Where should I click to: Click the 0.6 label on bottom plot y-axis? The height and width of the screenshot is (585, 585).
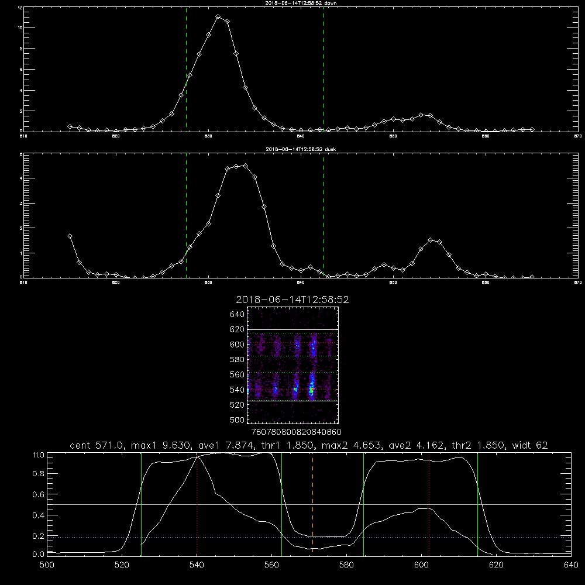[39, 494]
